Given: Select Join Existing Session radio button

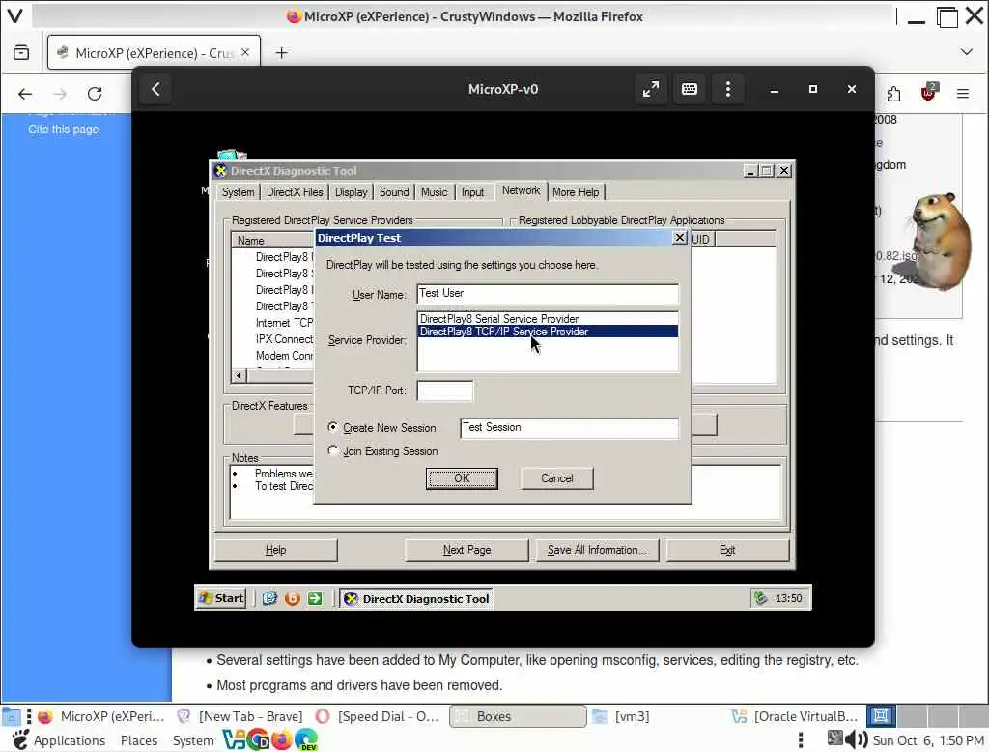Looking at the screenshot, I should 332,450.
